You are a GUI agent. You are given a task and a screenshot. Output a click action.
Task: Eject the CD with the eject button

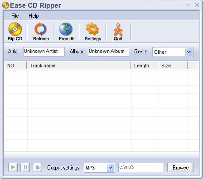[38, 167]
